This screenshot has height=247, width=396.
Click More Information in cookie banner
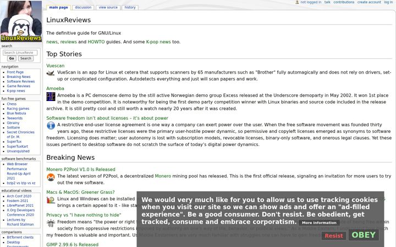pyautogui.click(x=319, y=222)
